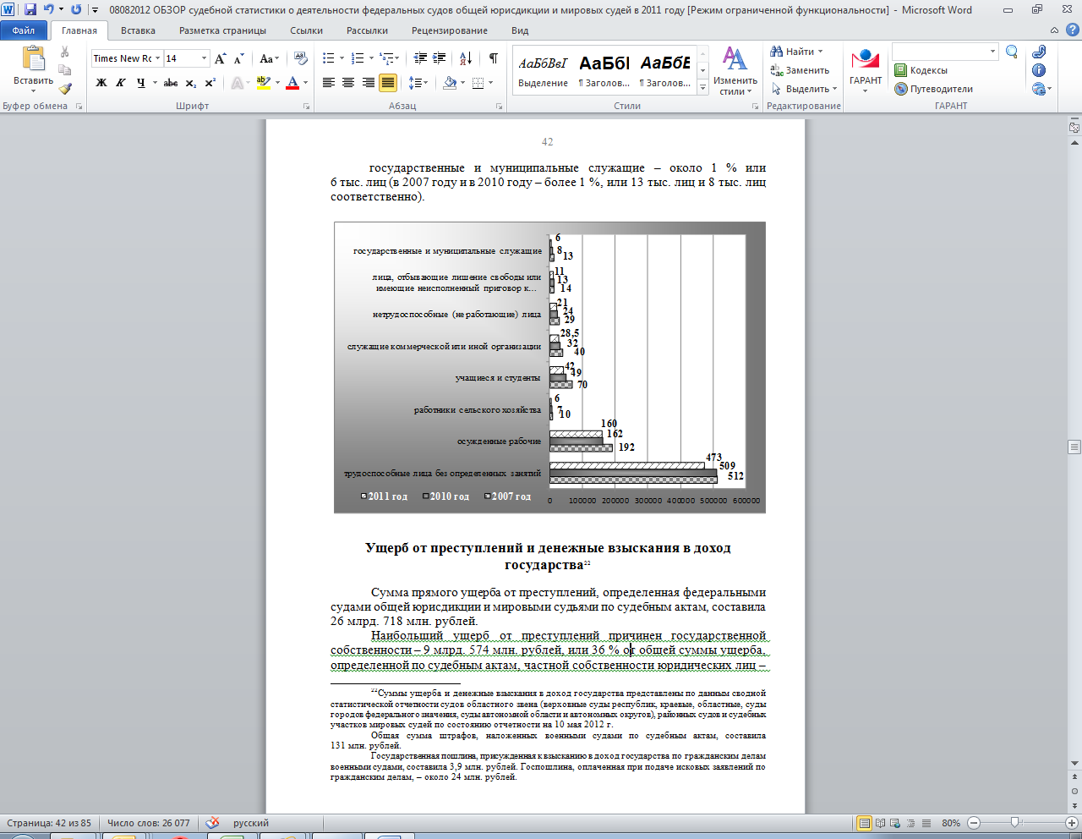This screenshot has height=839, width=1082.
Task: Collapse the ribbon with the caret icon
Action: [x=1054, y=30]
